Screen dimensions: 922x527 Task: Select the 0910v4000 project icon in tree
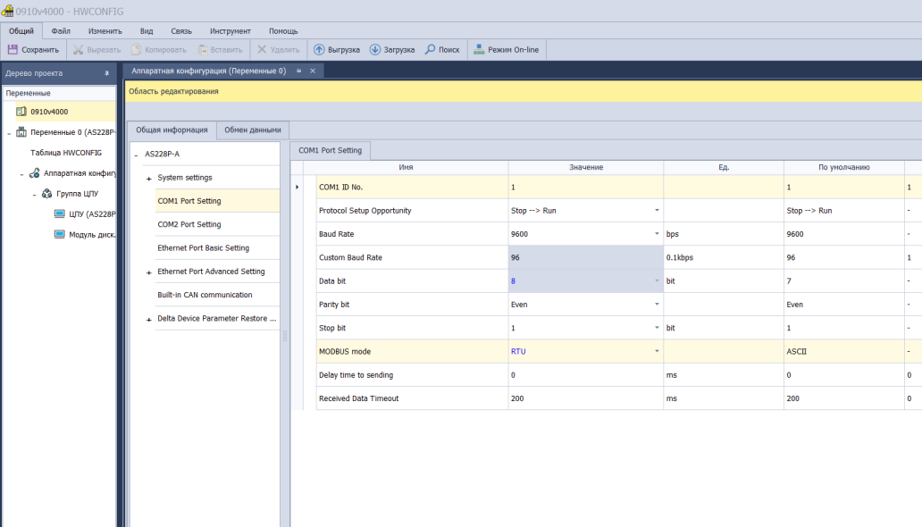[21, 112]
